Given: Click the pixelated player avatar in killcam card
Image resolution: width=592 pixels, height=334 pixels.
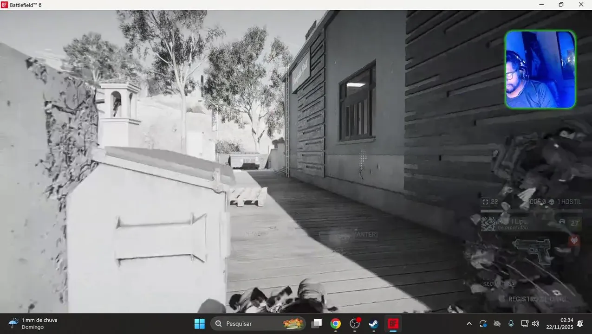Looking at the screenshot, I should [488, 223].
